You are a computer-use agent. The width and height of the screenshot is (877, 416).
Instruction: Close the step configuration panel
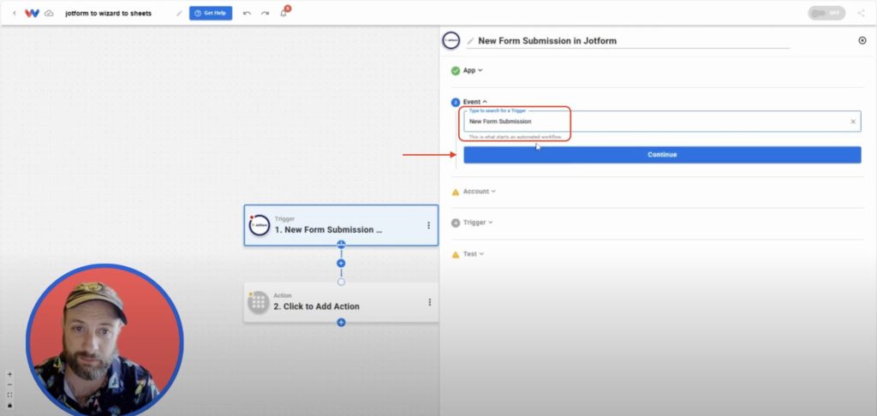pos(862,40)
